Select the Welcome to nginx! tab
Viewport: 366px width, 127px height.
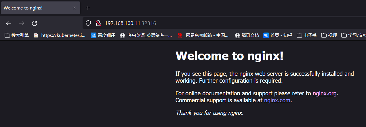(x=41, y=8)
